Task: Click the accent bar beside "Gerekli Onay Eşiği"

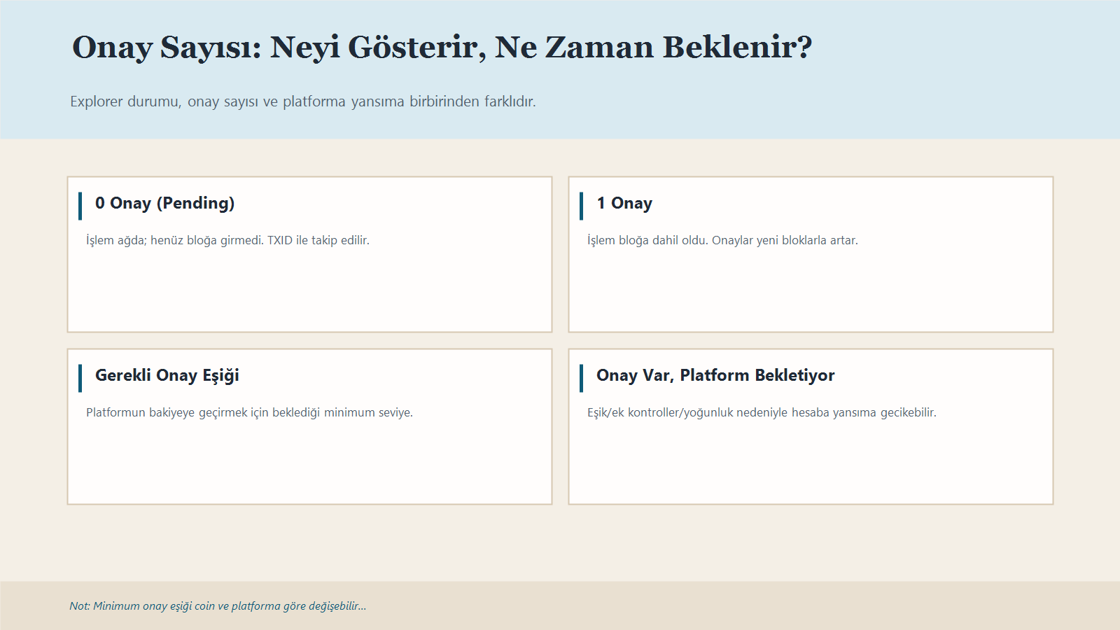Action: click(x=81, y=376)
